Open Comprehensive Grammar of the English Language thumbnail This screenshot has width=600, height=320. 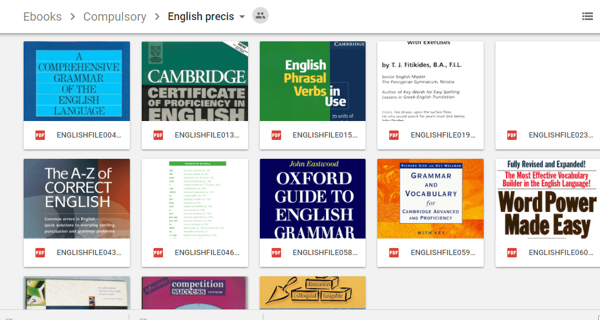pyautogui.click(x=77, y=81)
